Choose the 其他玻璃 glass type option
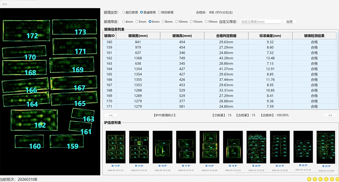Viewport: 339px width, 182px height. point(159,12)
